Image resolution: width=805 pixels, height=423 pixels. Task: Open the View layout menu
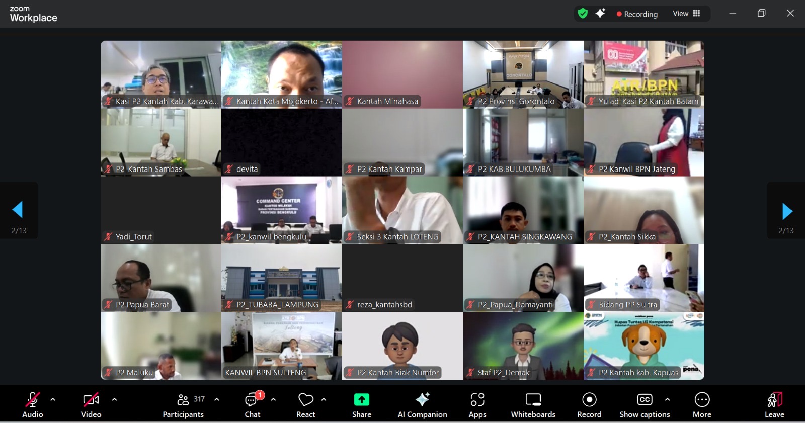[686, 14]
